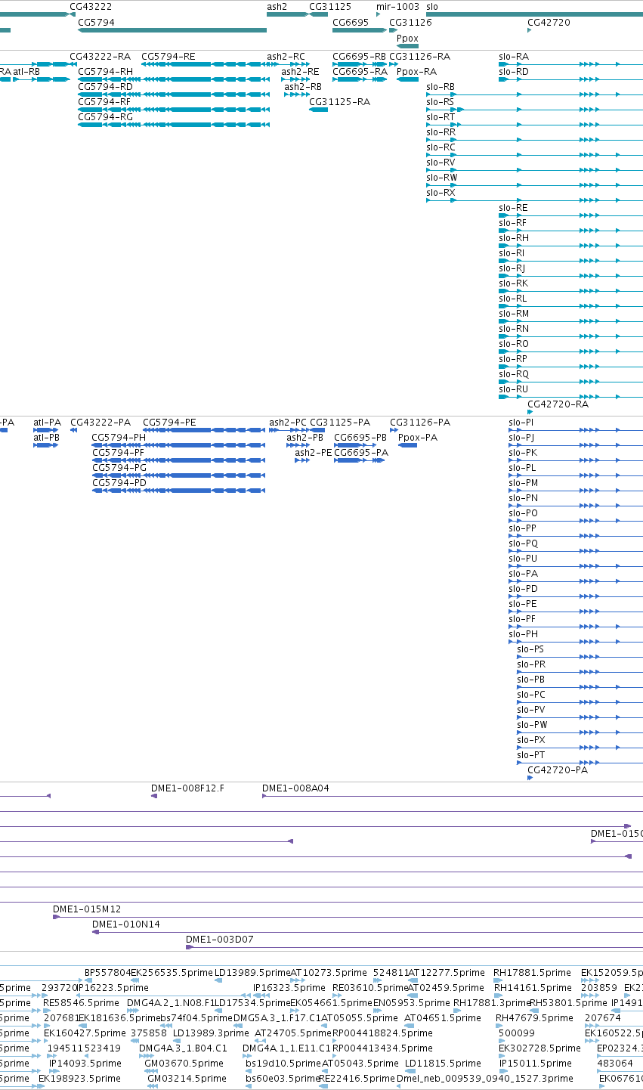Screen dimensions: 643x1090
Task: Click the CG6695 gene bar
Action: (360, 30)
